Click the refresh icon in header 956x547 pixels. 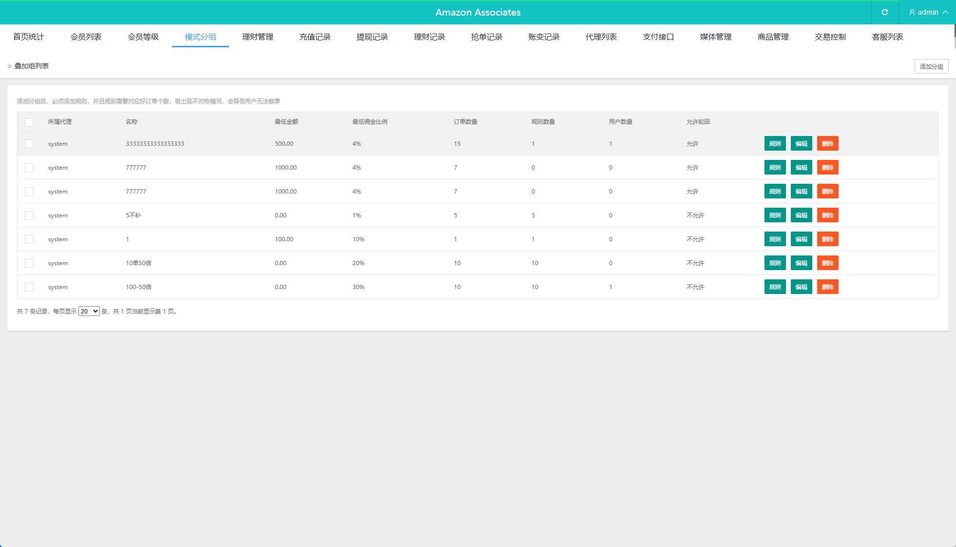(x=885, y=12)
